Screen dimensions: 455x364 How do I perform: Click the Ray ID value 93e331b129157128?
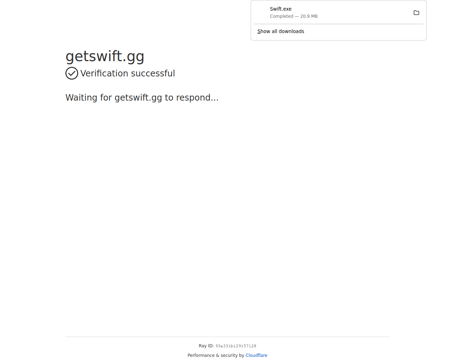[236, 346]
